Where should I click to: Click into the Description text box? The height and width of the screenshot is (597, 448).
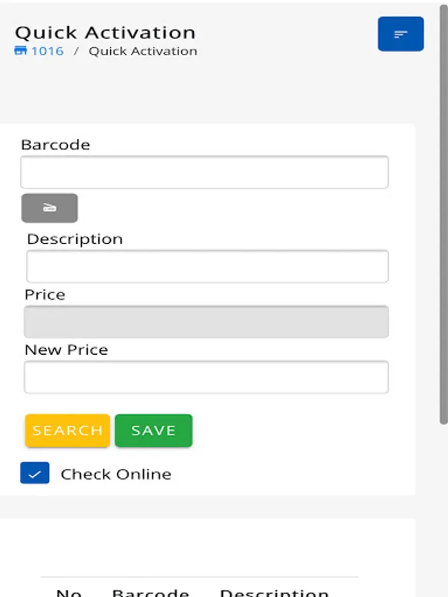tap(207, 267)
